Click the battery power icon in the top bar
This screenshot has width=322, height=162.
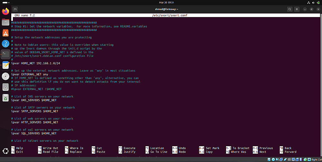click(x=318, y=3)
